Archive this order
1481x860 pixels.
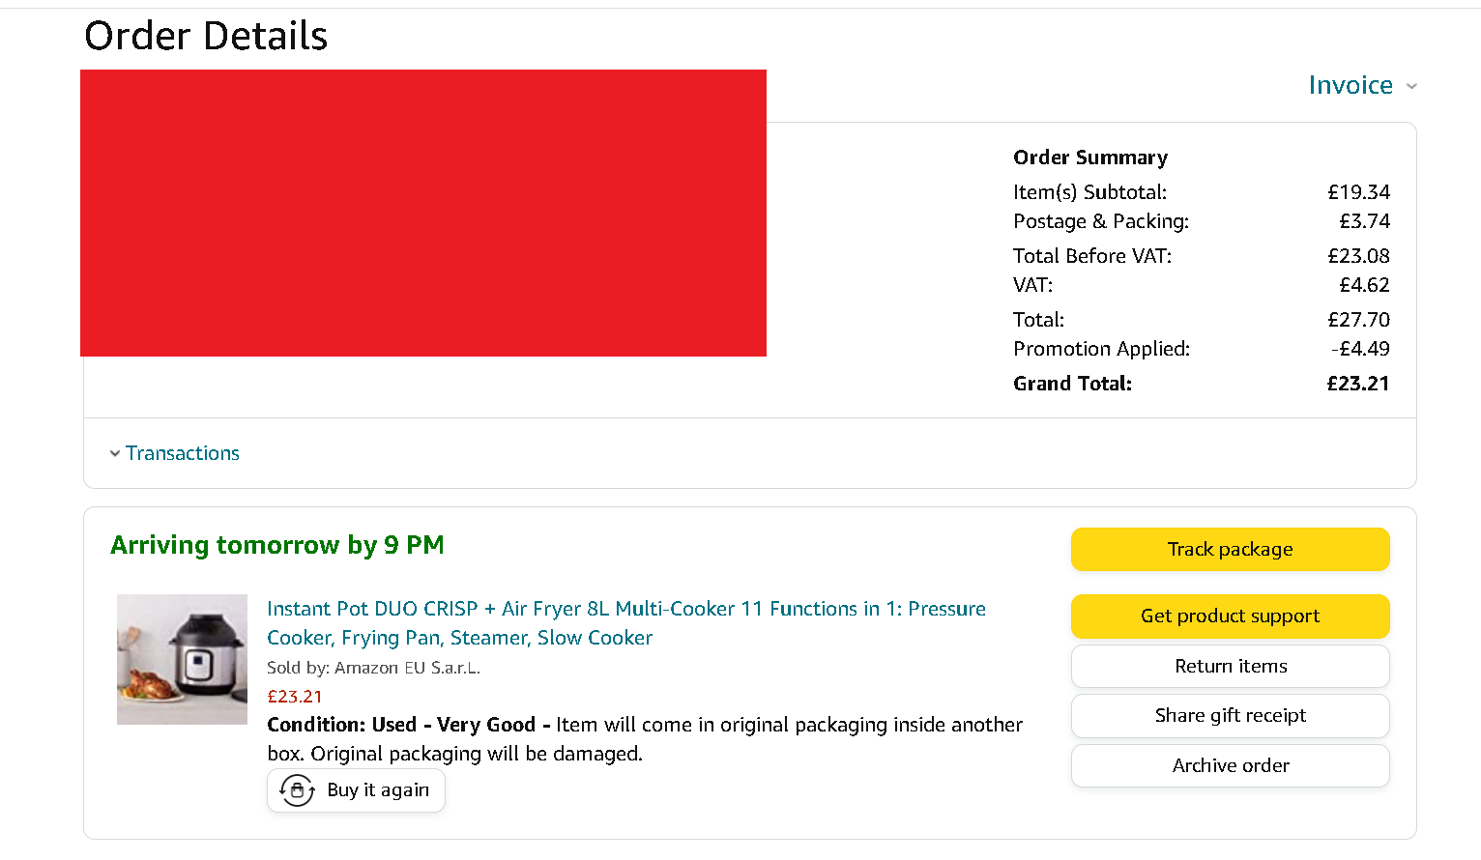point(1230,765)
